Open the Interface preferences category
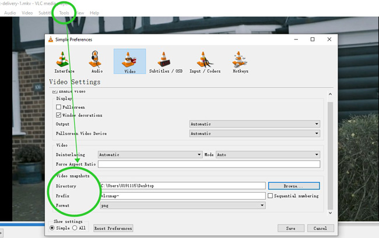This screenshot has height=238, width=379. tap(64, 62)
